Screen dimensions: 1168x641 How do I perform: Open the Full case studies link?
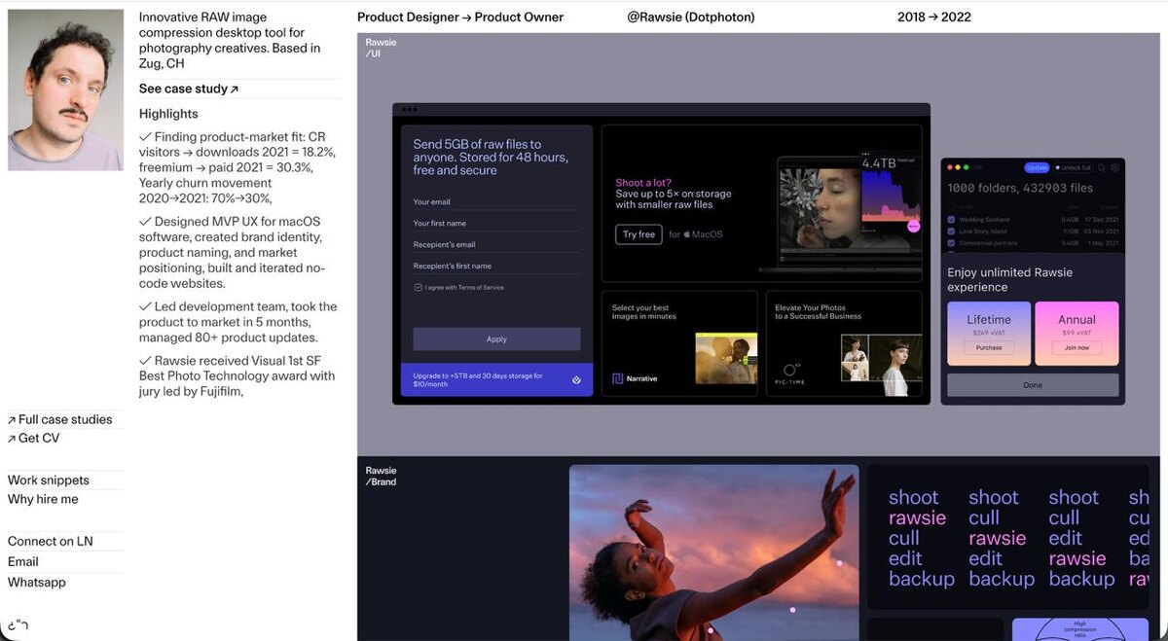60,419
